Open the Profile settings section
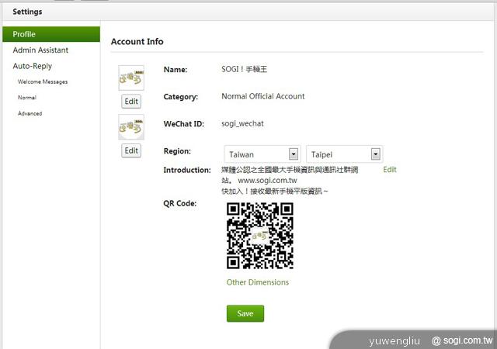The width and height of the screenshot is (497, 349). 51,34
